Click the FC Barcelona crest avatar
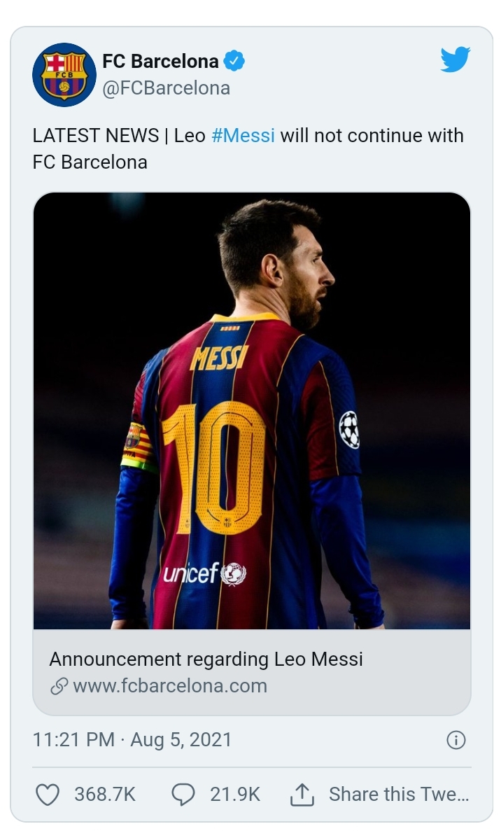The height and width of the screenshot is (831, 501). click(64, 75)
